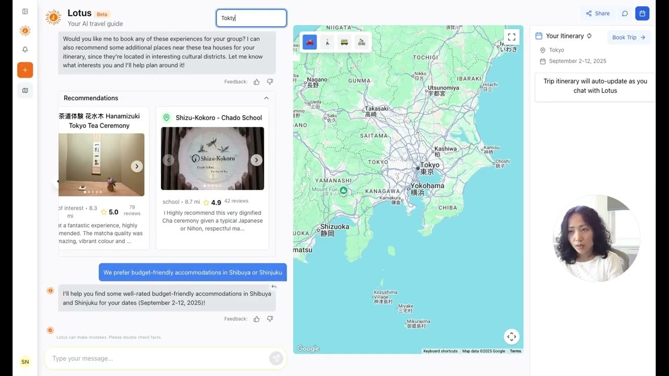This screenshot has height=376, width=669.
Task: Click the Shizu-Kokoro location pin icon
Action: [167, 118]
